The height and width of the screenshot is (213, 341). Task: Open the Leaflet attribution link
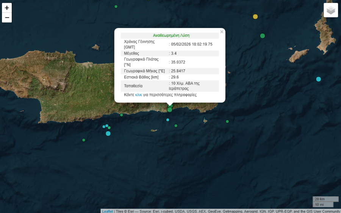(108, 211)
